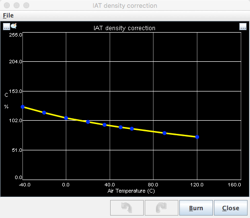Click the 255.0 Y-axis value

click(x=16, y=35)
